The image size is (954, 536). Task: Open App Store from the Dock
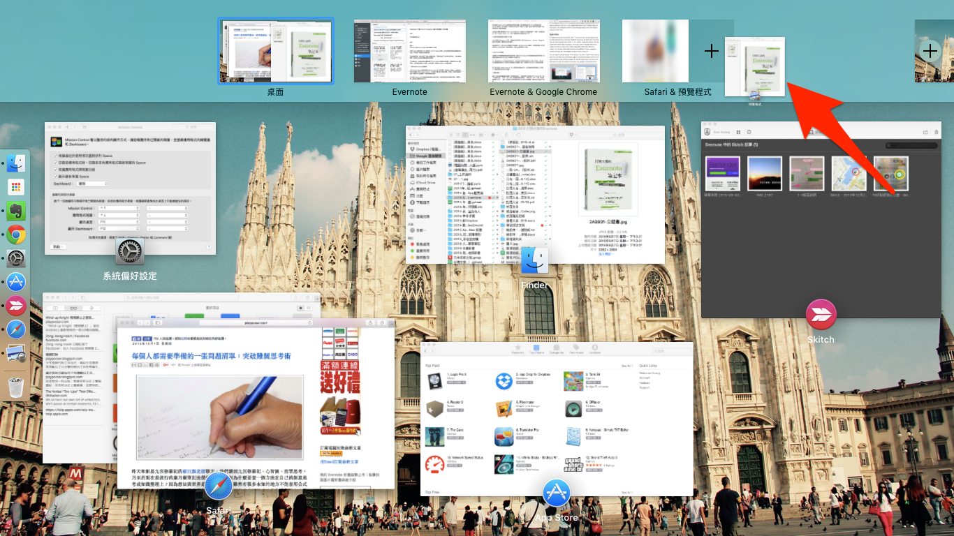click(16, 282)
